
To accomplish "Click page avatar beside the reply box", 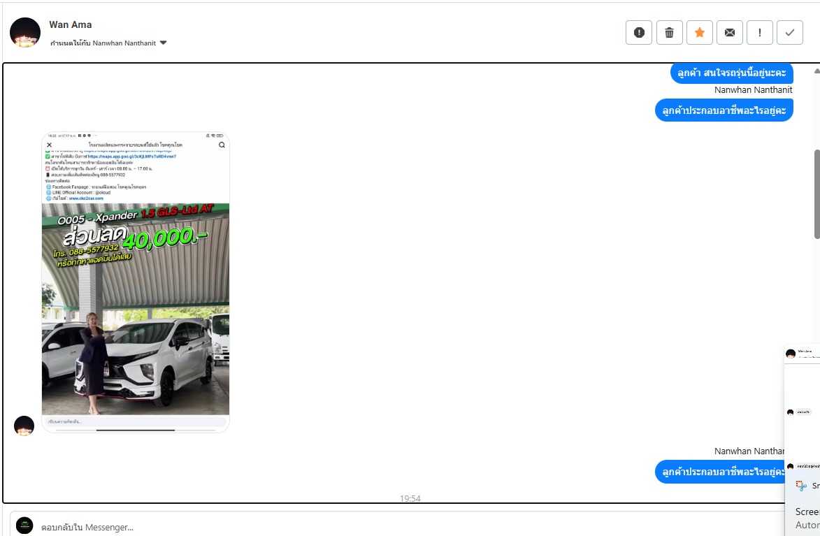I will [x=24, y=526].
